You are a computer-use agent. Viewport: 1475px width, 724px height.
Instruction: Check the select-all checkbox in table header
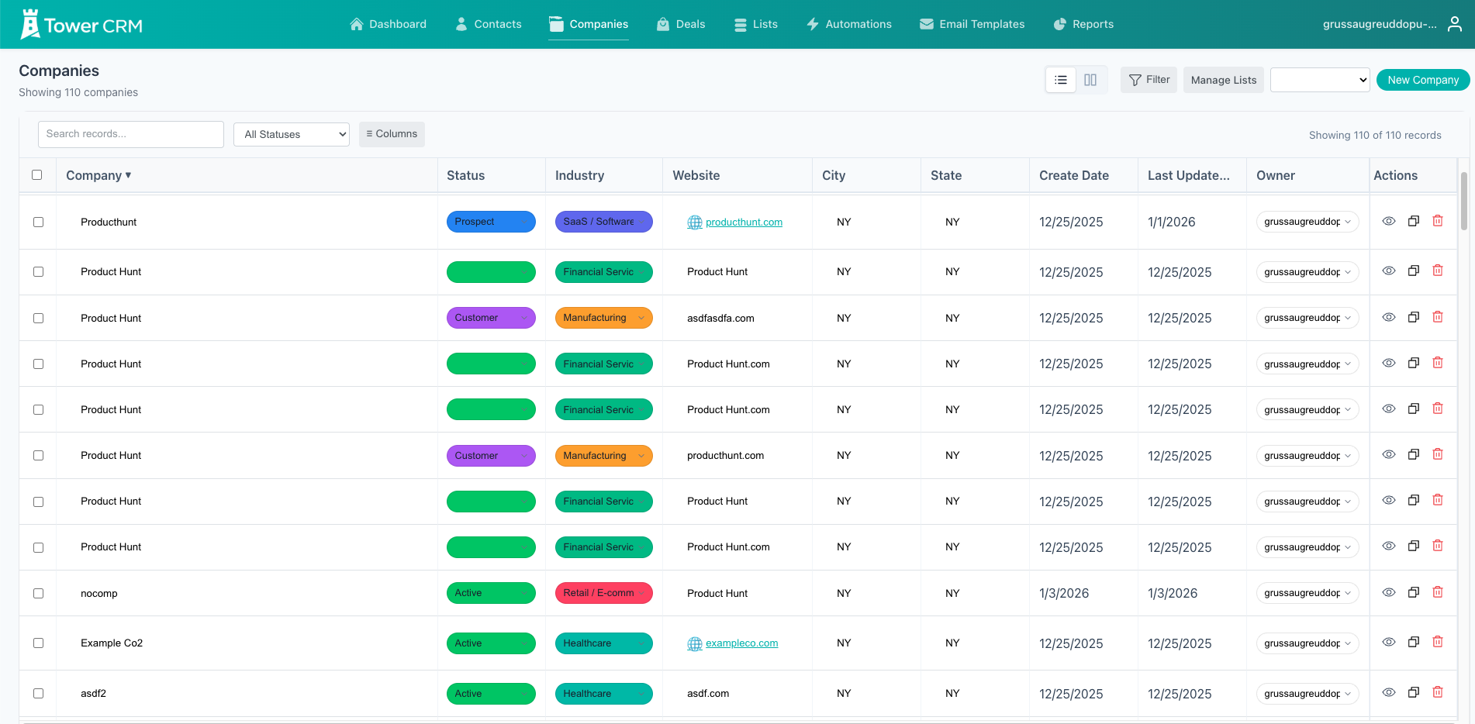[x=38, y=175]
